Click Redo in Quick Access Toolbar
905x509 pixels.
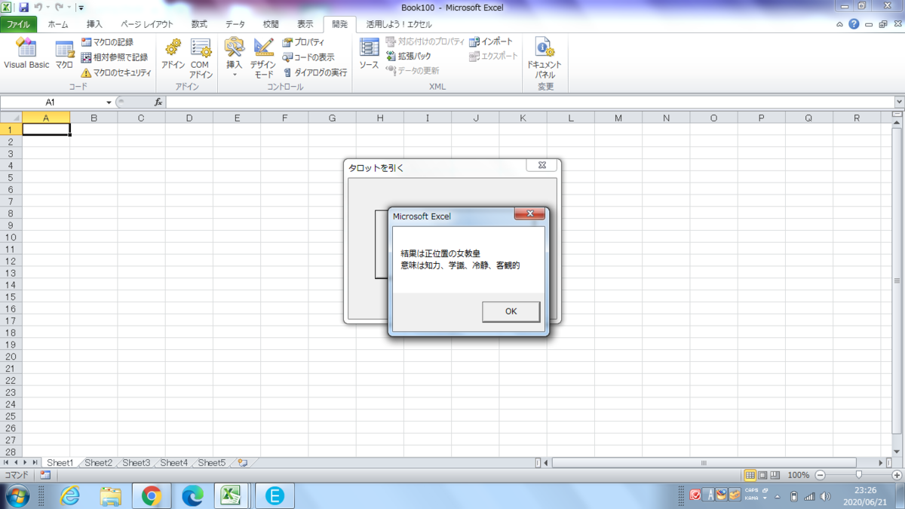59,7
